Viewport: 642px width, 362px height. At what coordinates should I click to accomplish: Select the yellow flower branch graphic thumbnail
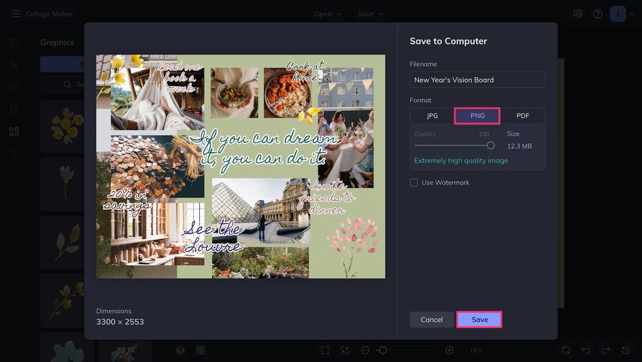click(63, 301)
